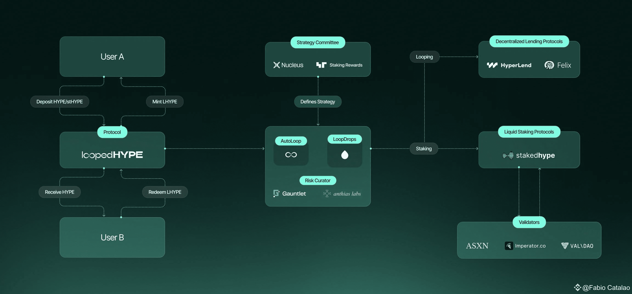632x294 pixels.
Task: Switch to the Protocol tab above loopedHYPE
Action: (x=112, y=132)
